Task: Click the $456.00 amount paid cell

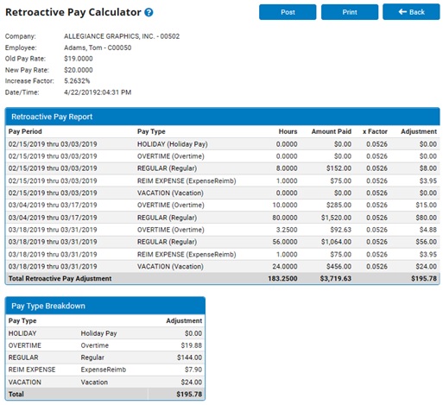Action: tap(339, 267)
